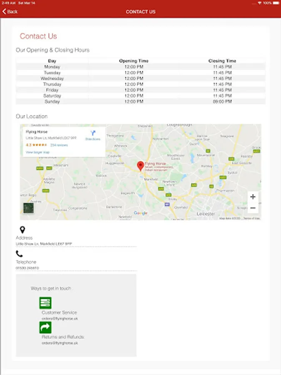Click the Leicester label on the map

[206, 214]
